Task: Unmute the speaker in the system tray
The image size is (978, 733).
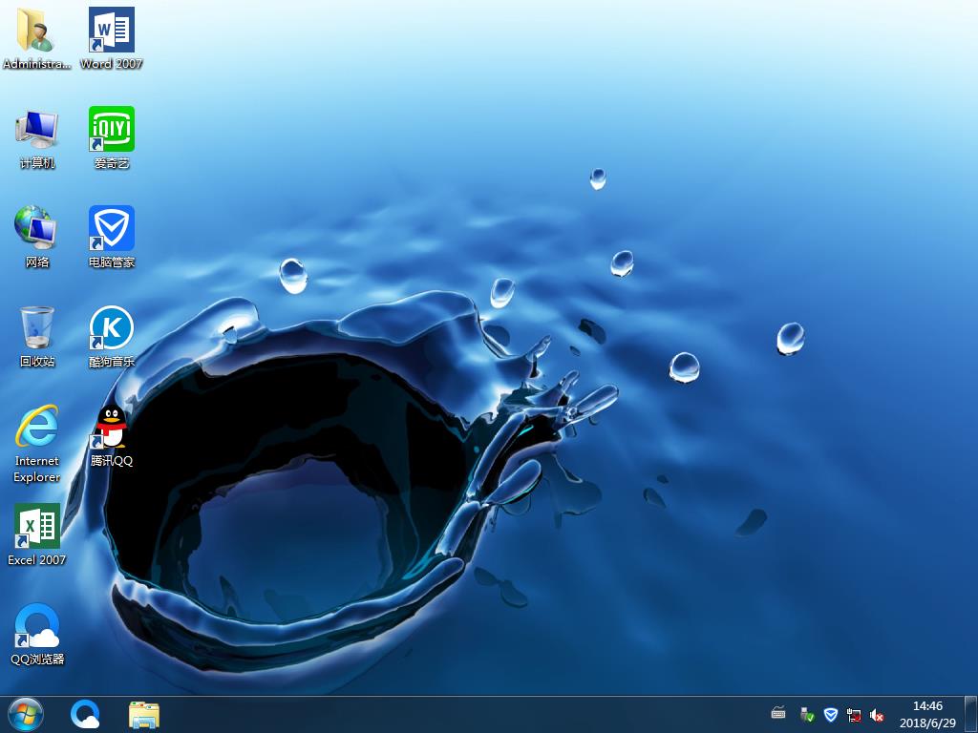Action: point(877,714)
